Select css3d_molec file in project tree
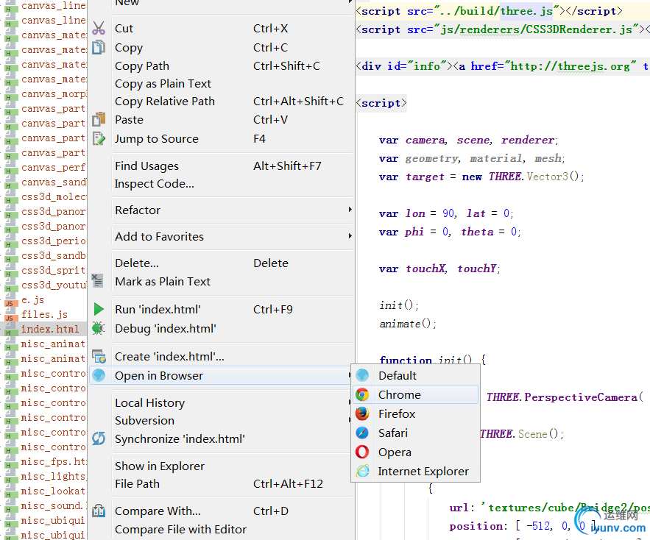Screen dimensions: 650x540 click(54, 196)
